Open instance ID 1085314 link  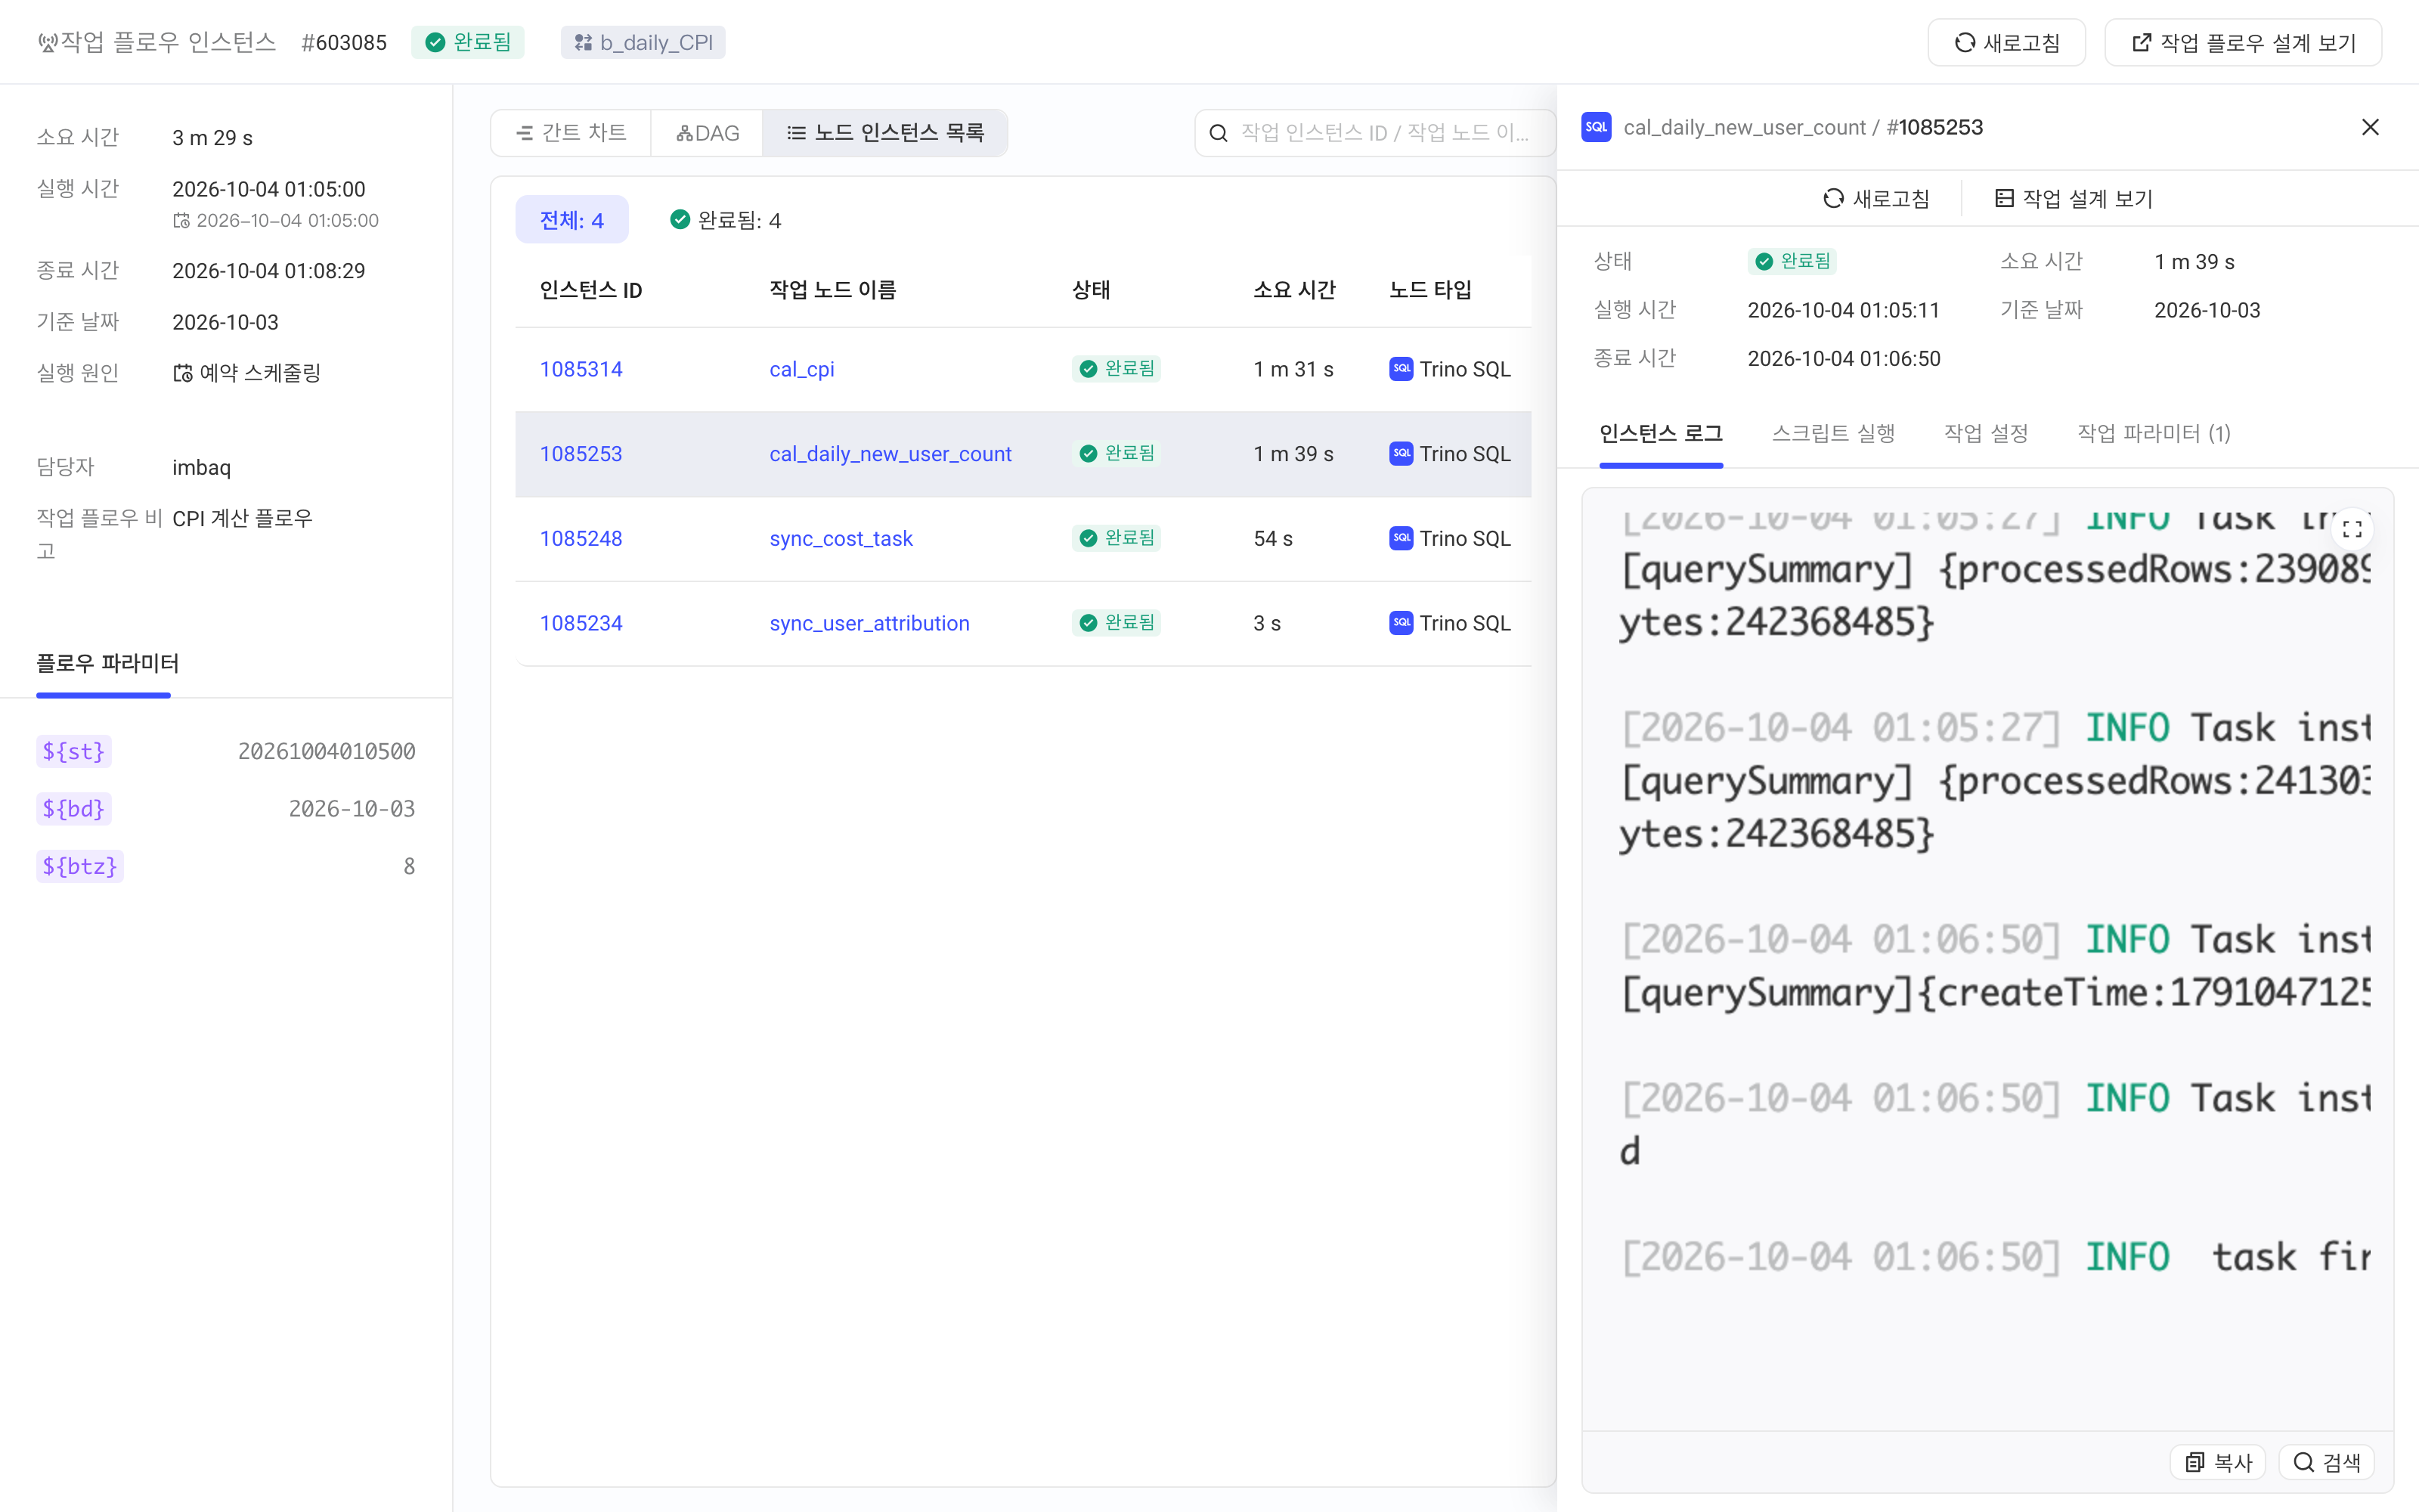pos(581,369)
